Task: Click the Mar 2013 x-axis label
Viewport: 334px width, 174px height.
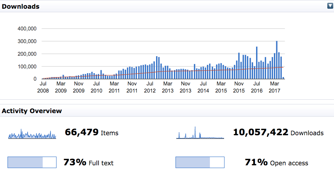Action: pos(168,87)
